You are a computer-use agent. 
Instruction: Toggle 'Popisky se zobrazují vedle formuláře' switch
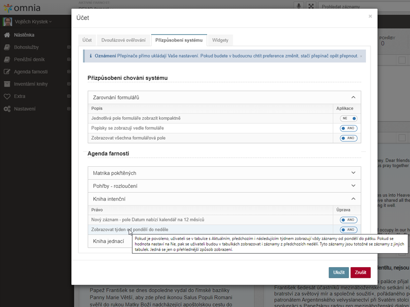point(348,128)
